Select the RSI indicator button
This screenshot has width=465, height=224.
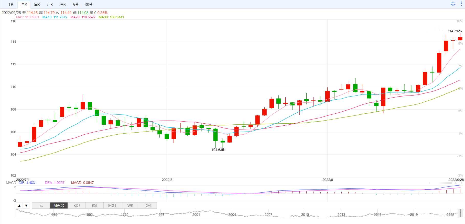click(x=94, y=206)
